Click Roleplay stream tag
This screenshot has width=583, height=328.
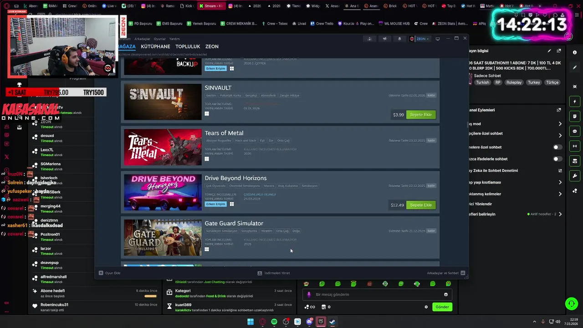click(514, 82)
